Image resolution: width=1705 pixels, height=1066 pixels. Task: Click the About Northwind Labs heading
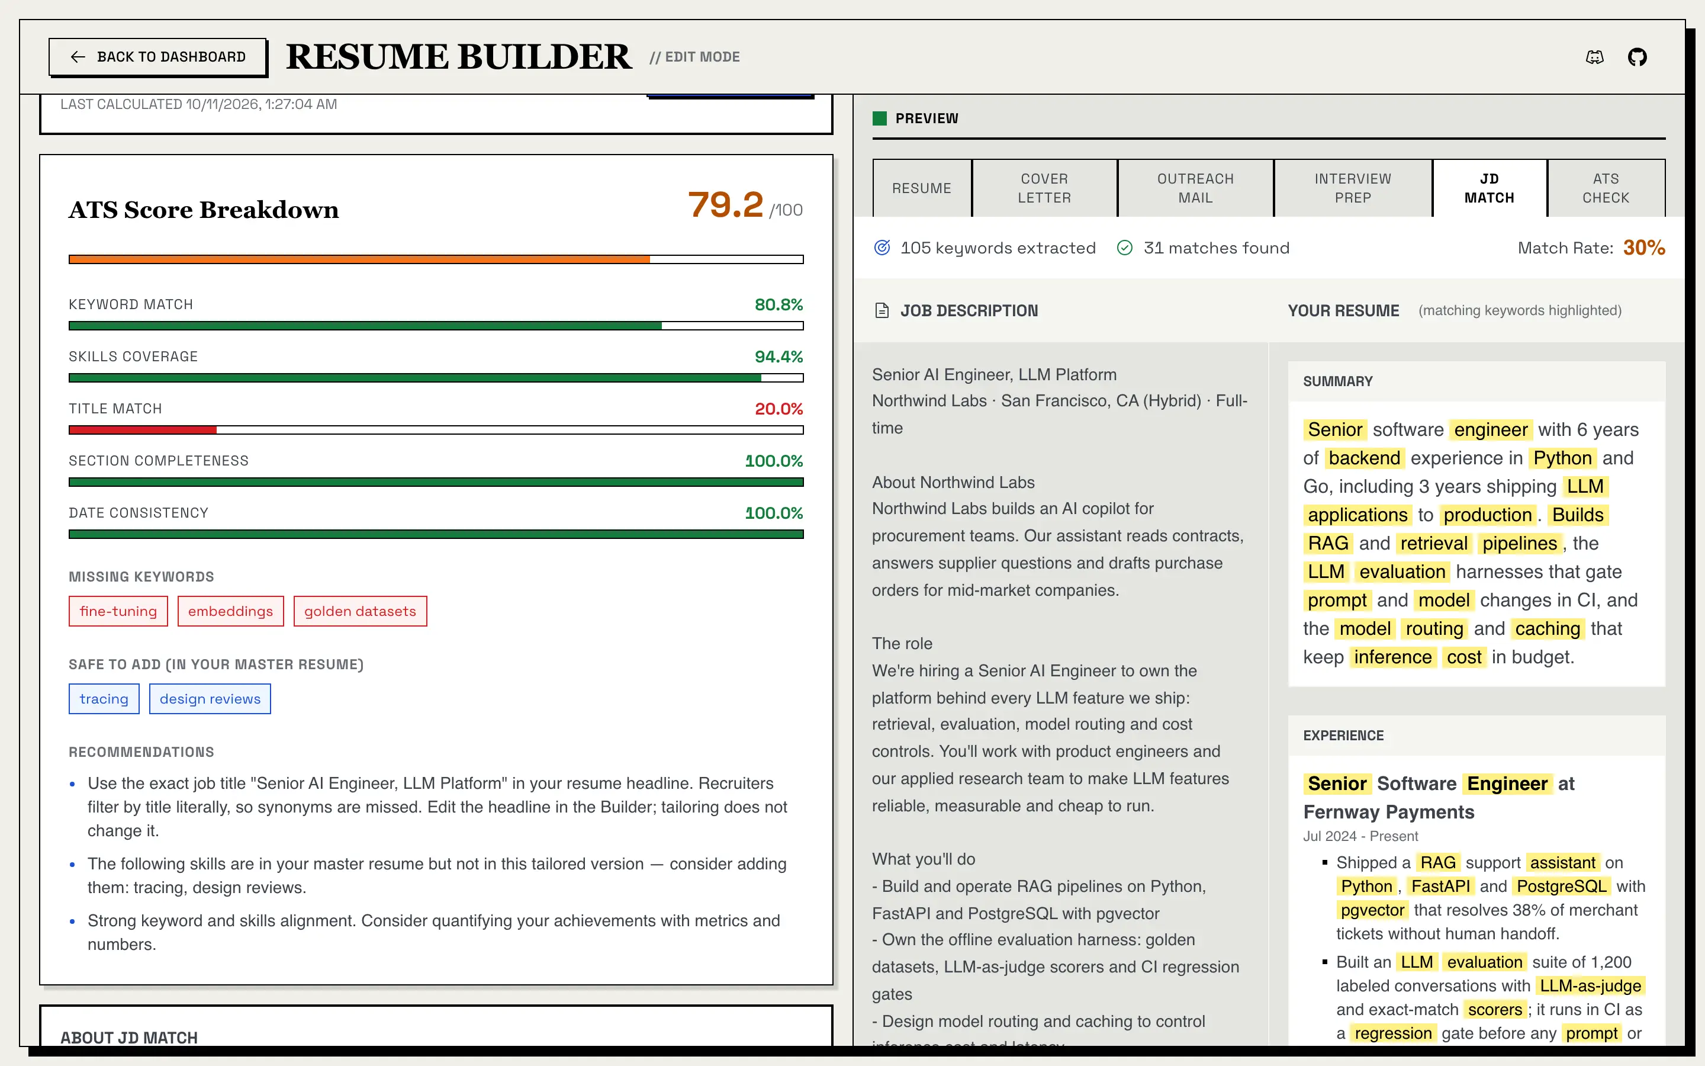953,482
